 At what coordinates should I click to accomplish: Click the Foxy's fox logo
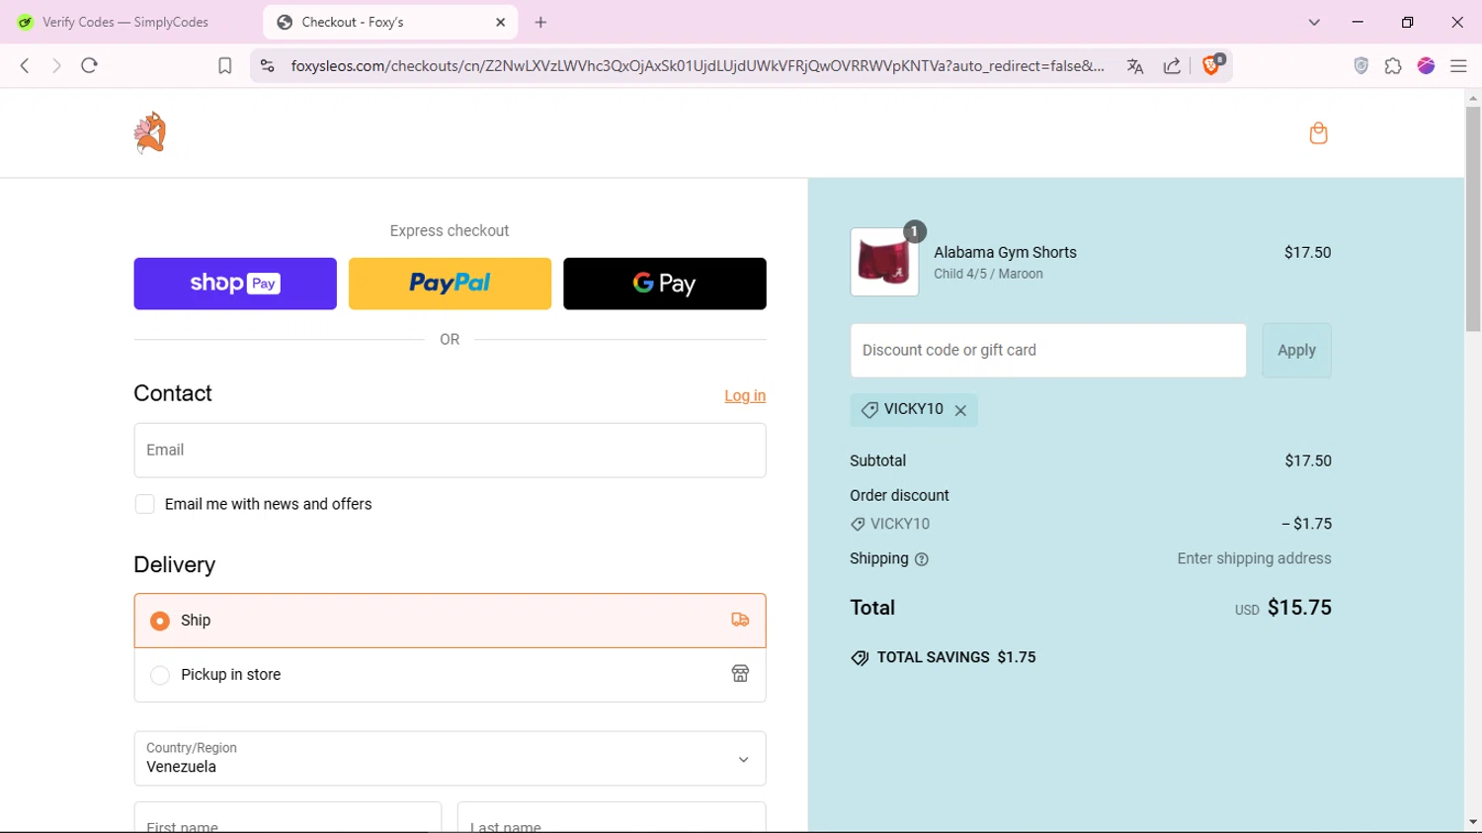point(150,132)
